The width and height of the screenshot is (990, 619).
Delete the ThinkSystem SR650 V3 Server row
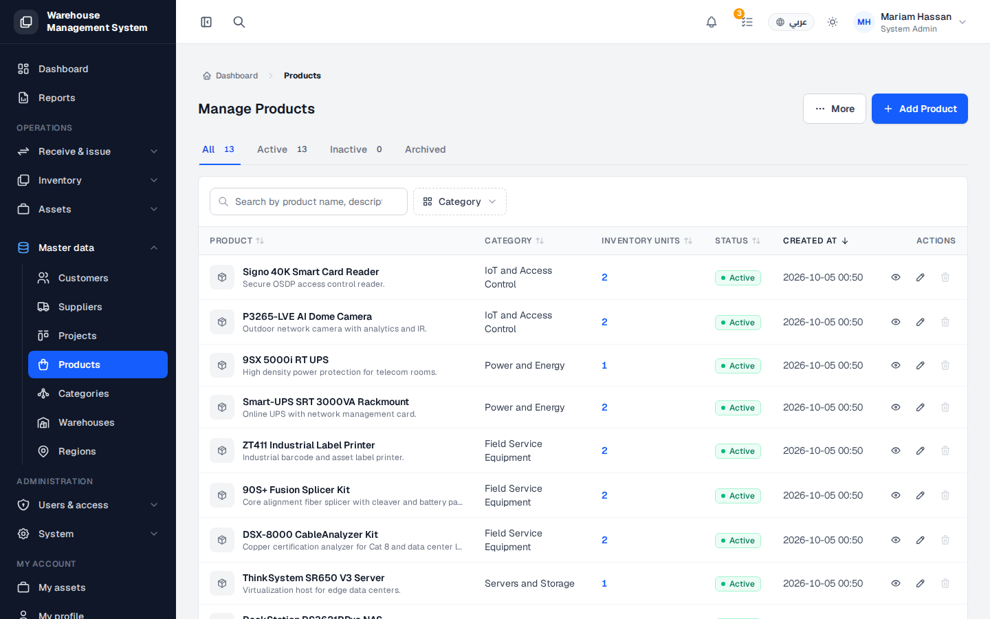coord(945,583)
